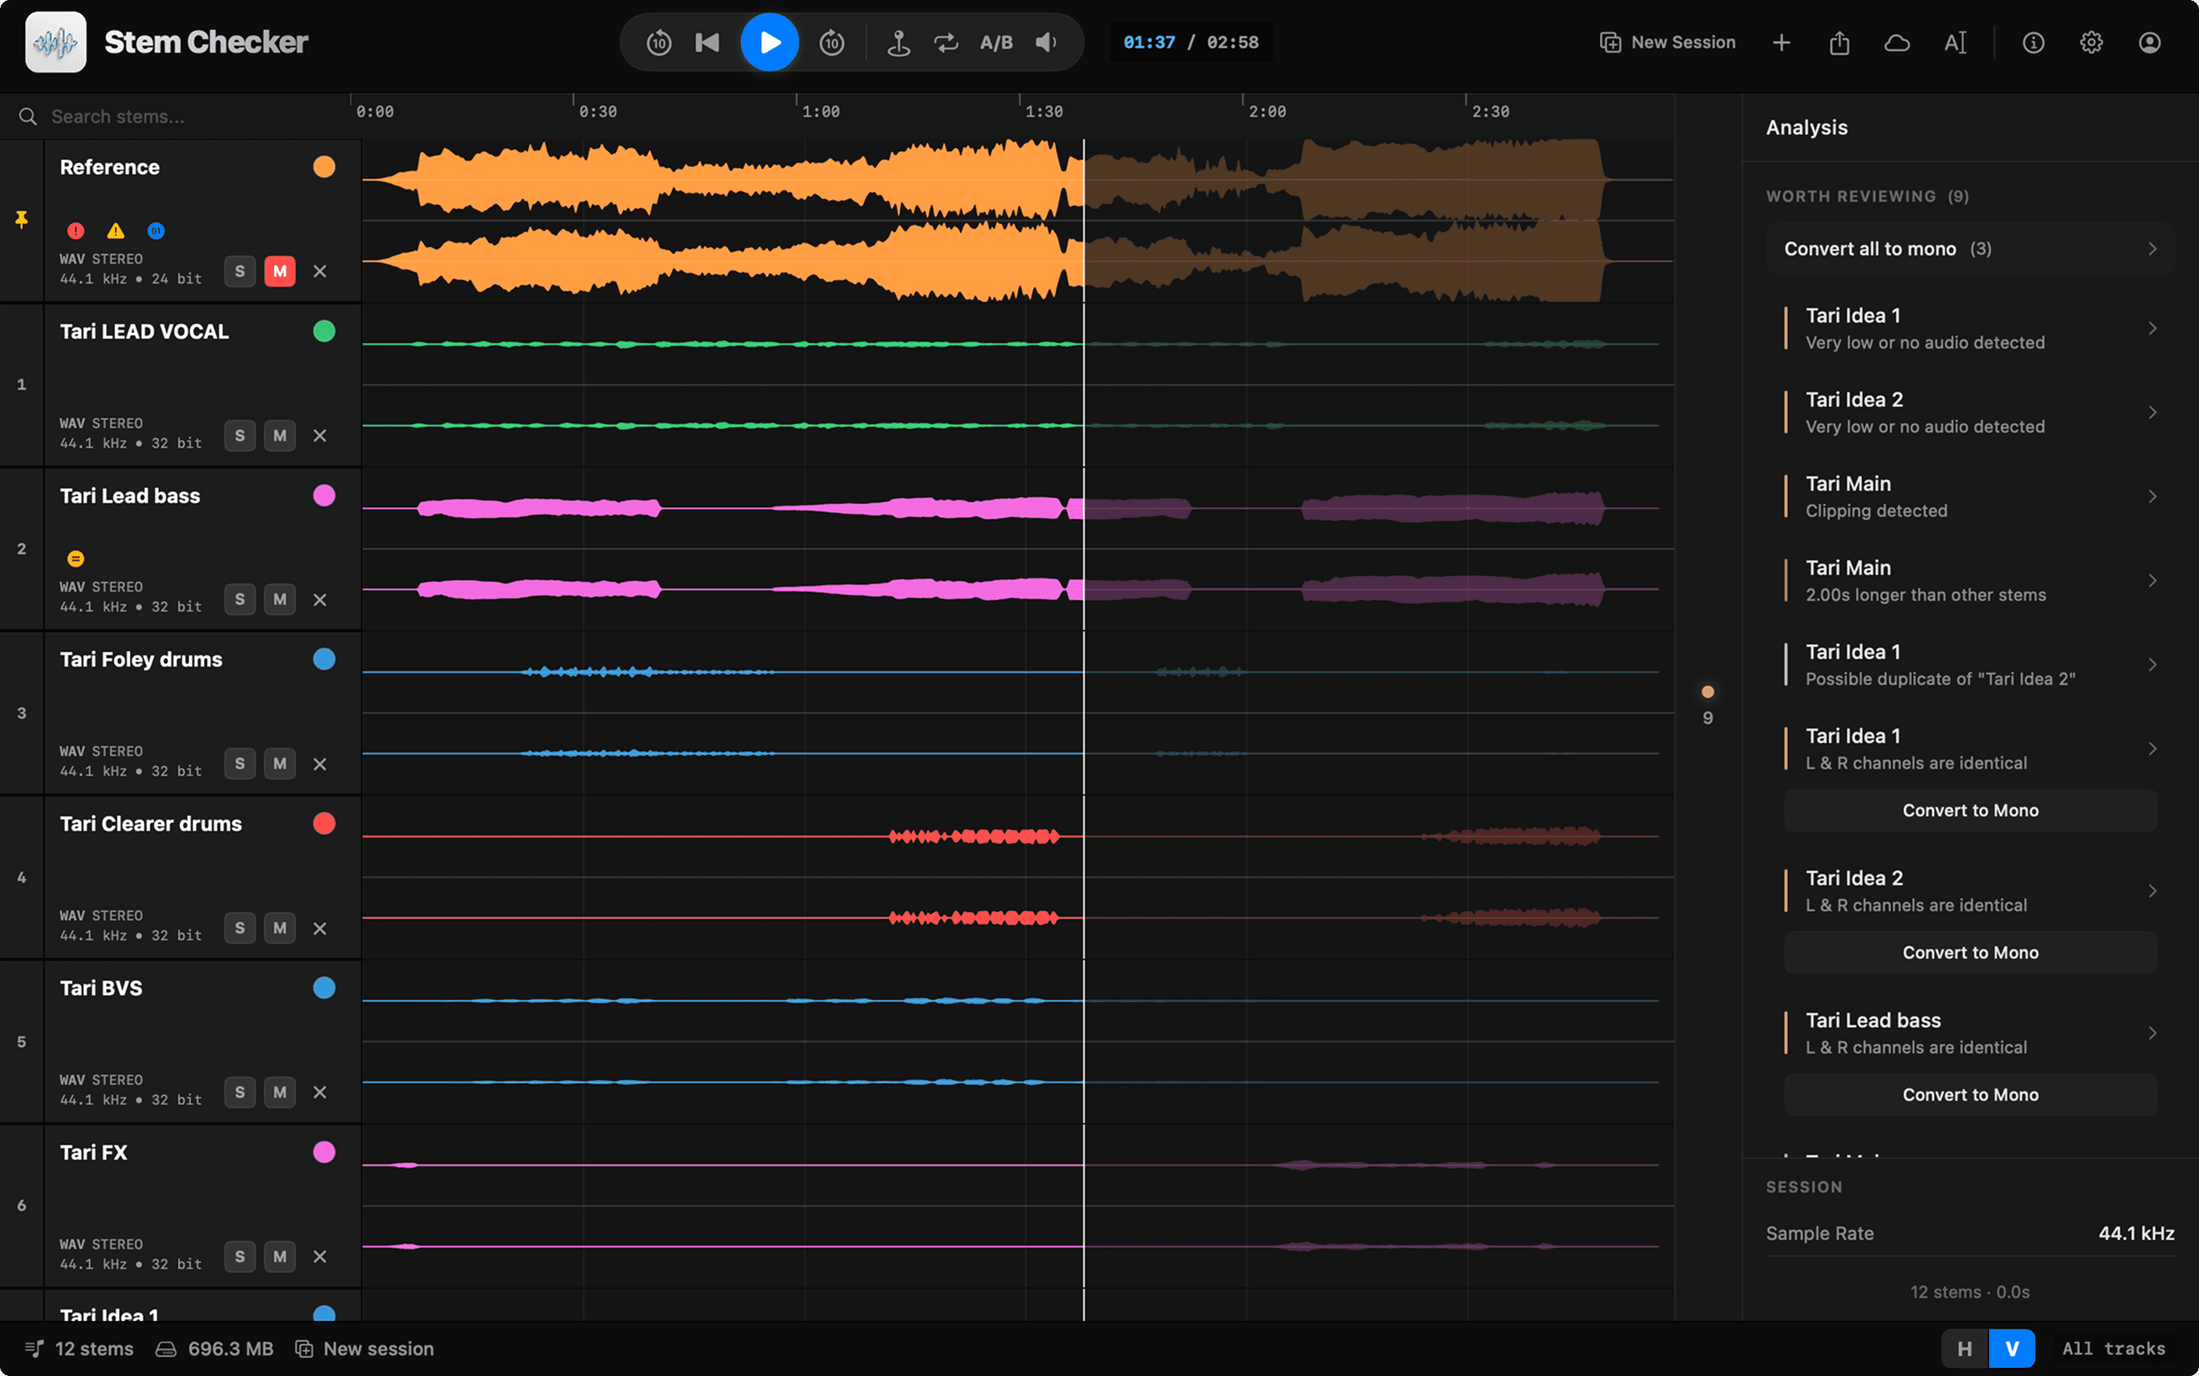The width and height of the screenshot is (2199, 1376).
Task: Click the pin icon on Reference track
Action: tap(21, 219)
